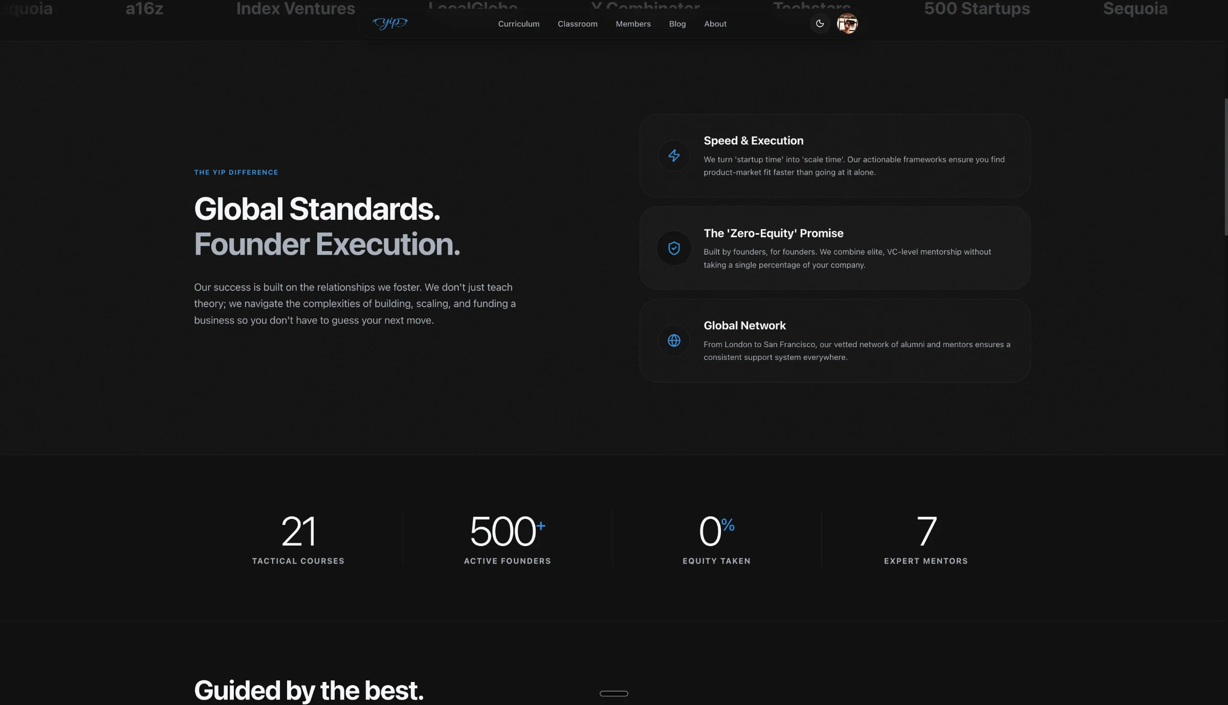Click the Global Standards. headline
Image resolution: width=1228 pixels, height=705 pixels.
point(317,209)
